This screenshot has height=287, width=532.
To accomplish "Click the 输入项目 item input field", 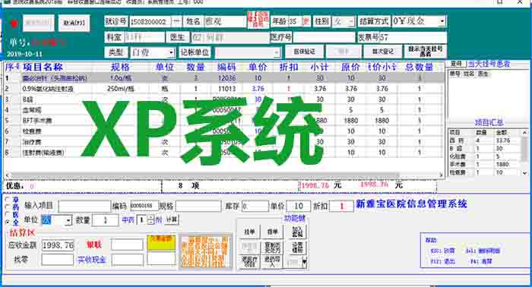I will [84, 206].
